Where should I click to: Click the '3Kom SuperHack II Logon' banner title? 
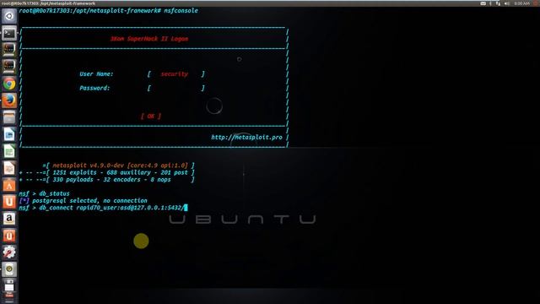click(x=149, y=39)
